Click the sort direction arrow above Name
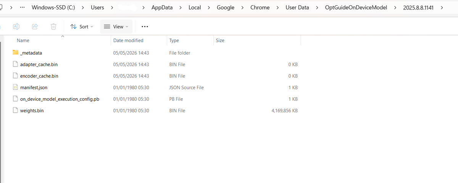The height and width of the screenshot is (183, 458). pos(62,36)
